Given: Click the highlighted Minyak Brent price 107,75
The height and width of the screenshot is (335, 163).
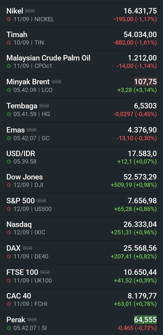Looking at the screenshot, I should coord(145,82).
